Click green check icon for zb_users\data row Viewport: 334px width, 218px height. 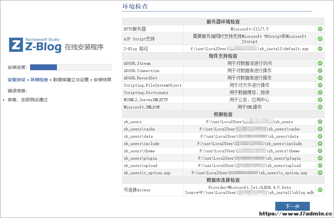[x=320, y=136]
